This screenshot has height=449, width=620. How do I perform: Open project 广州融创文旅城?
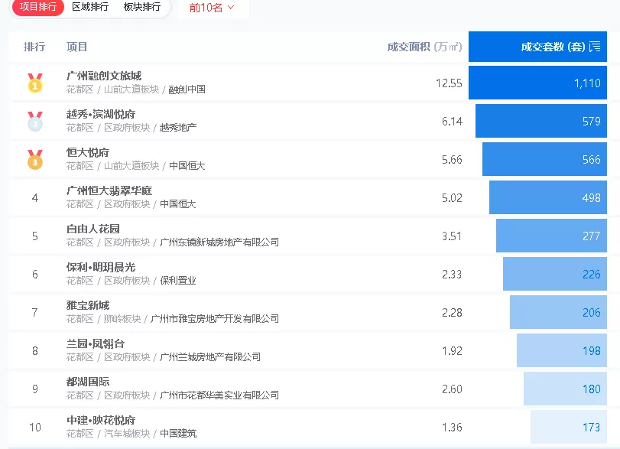pos(104,76)
